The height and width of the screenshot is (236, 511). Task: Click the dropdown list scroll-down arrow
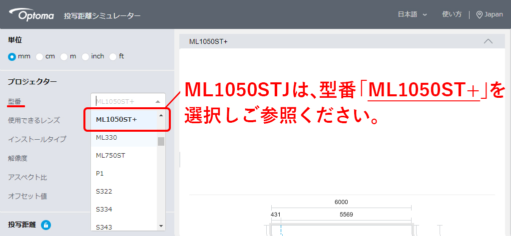pyautogui.click(x=161, y=226)
